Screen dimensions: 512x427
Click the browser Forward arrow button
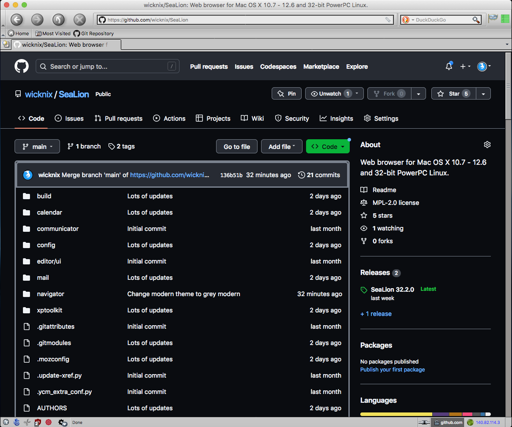tap(37, 19)
